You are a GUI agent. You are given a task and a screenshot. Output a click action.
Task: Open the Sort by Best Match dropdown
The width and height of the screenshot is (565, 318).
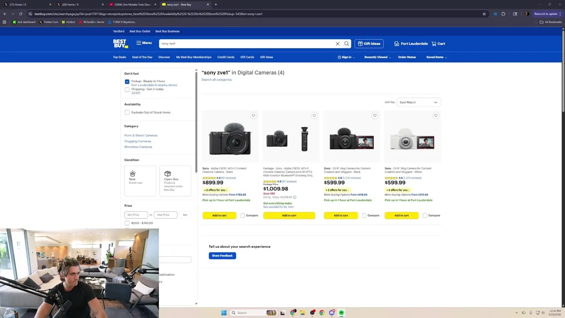point(418,102)
